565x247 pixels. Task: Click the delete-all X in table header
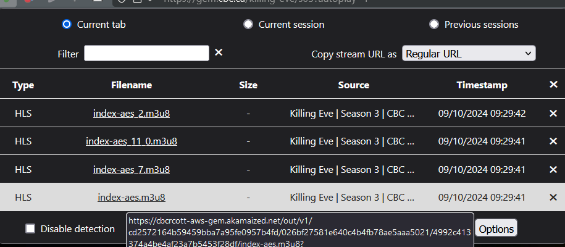pos(553,85)
